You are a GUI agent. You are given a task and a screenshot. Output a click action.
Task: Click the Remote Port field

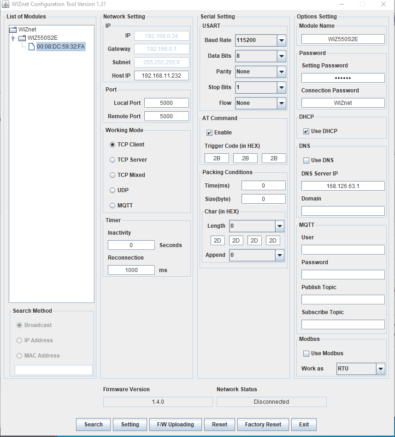click(x=166, y=116)
